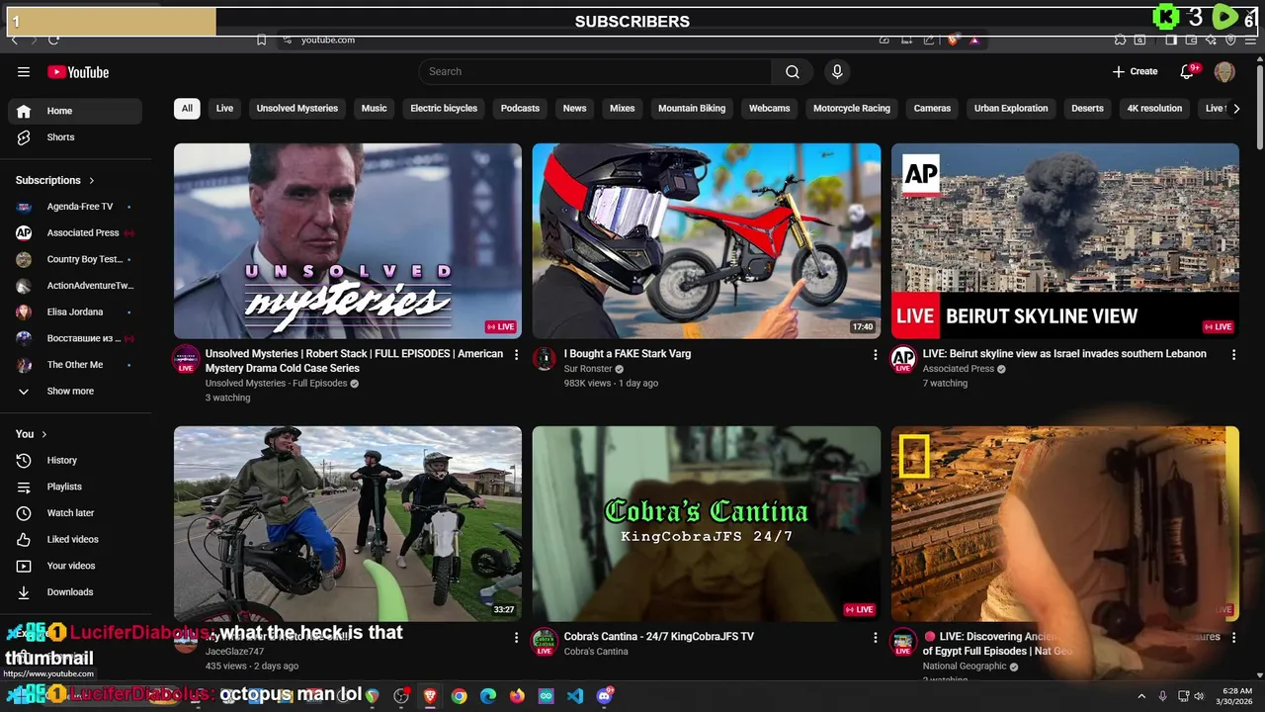The image size is (1265, 712).
Task: Open Visual Studio Code from taskbar
Action: click(575, 696)
